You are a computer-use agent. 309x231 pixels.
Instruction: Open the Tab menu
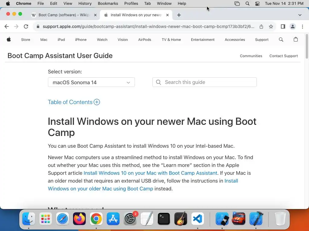pos(147,4)
